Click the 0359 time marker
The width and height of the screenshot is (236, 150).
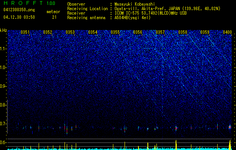pyautogui.click(x=205, y=32)
